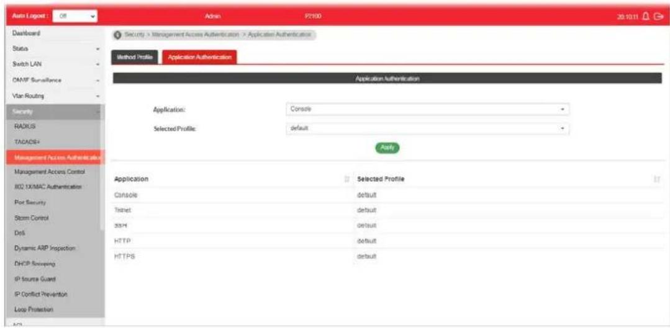Click the breadcrumb path text
Screen dimensions: 670x328
pos(218,35)
